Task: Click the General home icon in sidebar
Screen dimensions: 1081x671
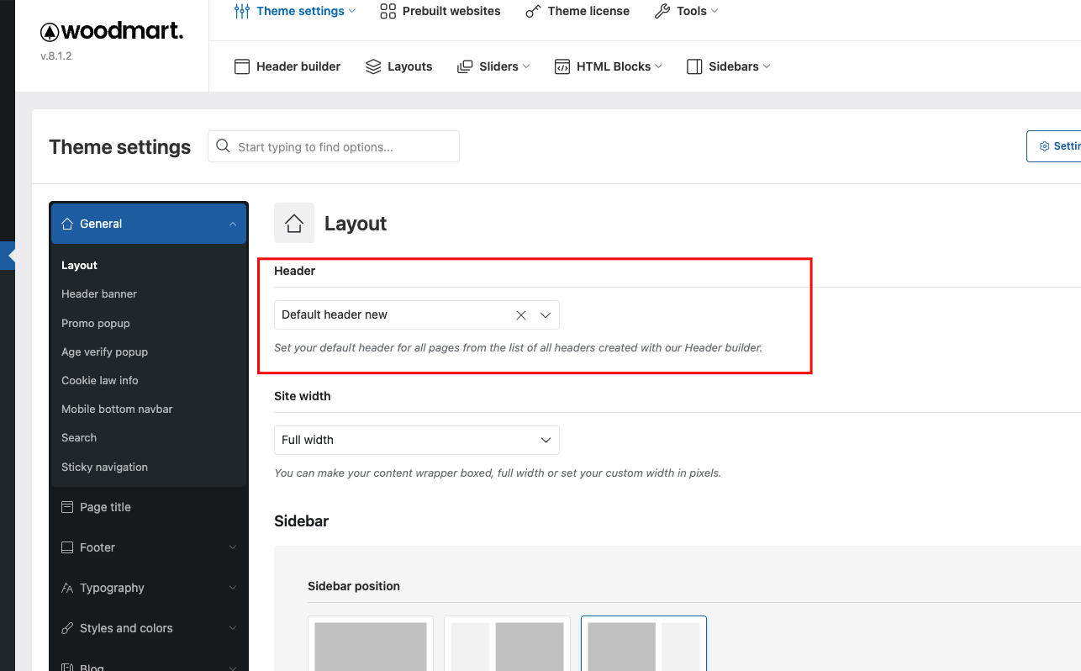Action: tap(67, 224)
